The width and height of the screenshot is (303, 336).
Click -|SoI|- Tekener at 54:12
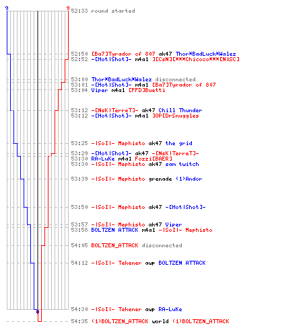(116, 263)
